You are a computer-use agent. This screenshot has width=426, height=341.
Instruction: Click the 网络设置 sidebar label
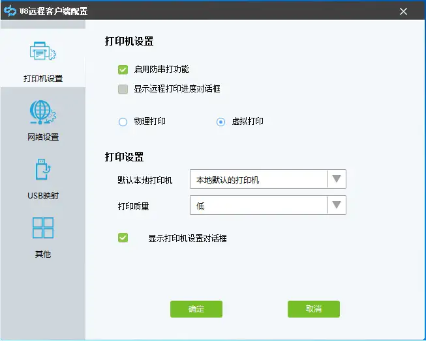coord(43,137)
